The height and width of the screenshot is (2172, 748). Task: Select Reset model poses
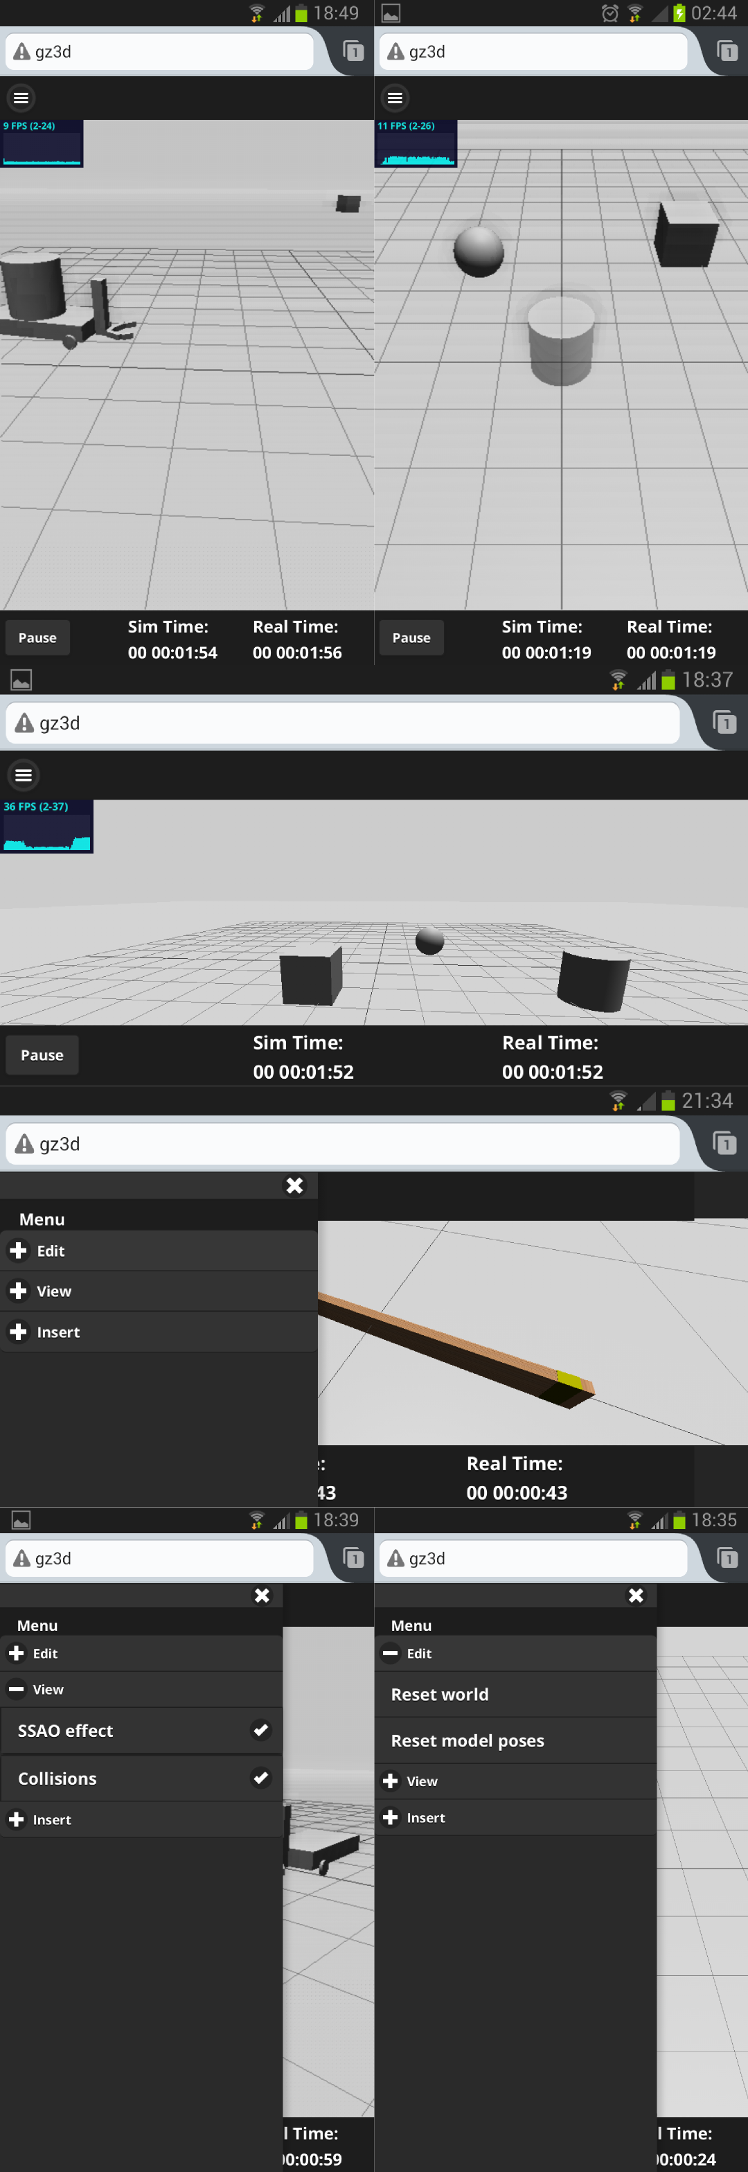click(467, 1740)
